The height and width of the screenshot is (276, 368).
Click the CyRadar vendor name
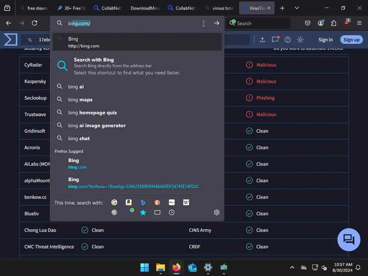[x=33, y=65]
